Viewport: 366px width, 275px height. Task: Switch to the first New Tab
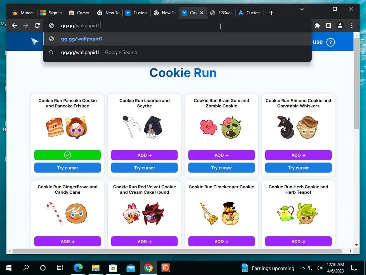(x=108, y=13)
